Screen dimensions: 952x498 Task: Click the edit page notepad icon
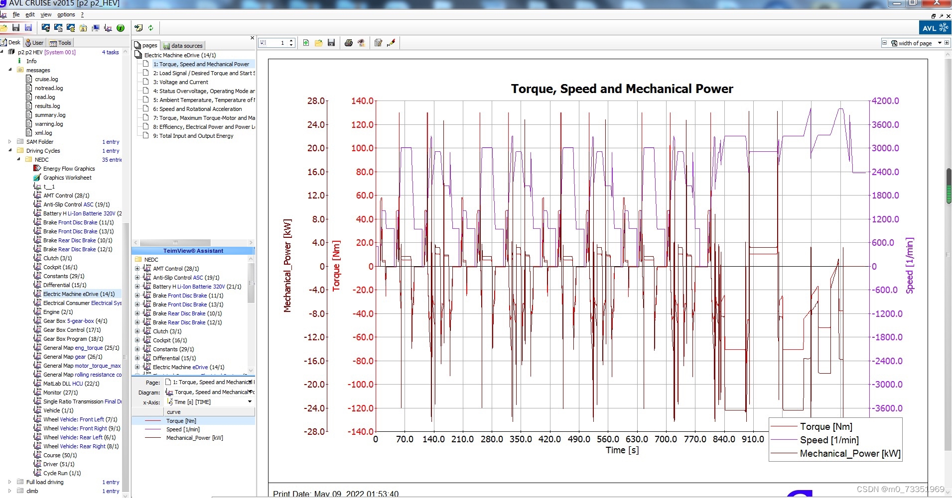tap(379, 43)
